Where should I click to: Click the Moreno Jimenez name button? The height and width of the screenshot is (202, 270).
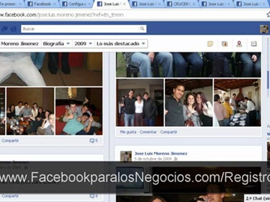click(x=20, y=44)
